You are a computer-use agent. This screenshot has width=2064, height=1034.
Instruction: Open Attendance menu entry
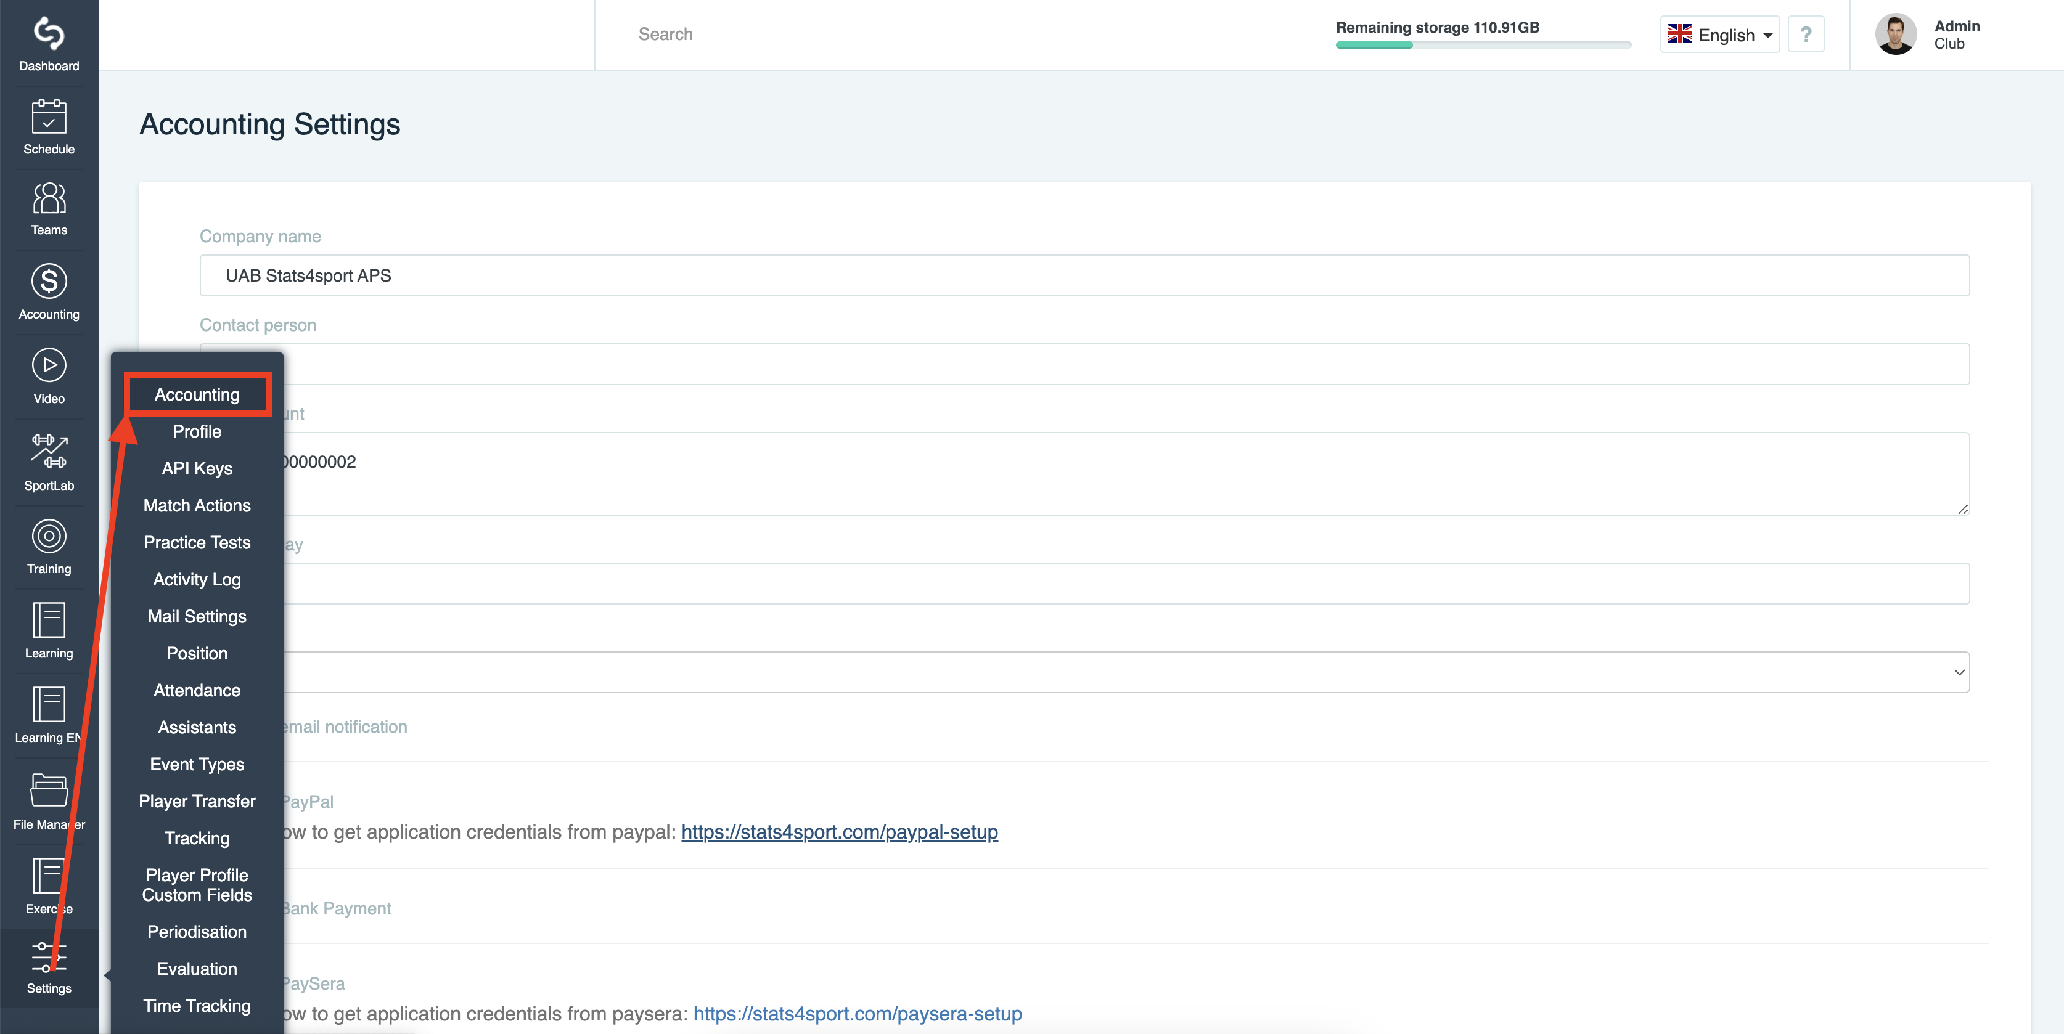coord(197,690)
